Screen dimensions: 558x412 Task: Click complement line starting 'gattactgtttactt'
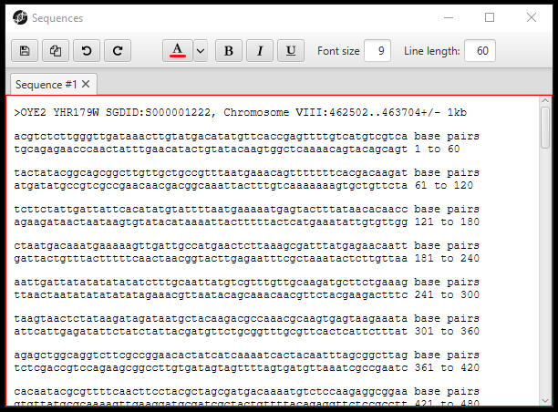click(211, 259)
